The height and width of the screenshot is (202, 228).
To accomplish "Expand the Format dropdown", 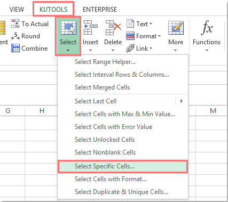I will [x=144, y=36].
